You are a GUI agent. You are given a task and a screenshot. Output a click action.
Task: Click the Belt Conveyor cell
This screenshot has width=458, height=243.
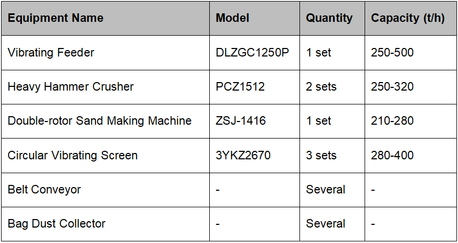44,190
